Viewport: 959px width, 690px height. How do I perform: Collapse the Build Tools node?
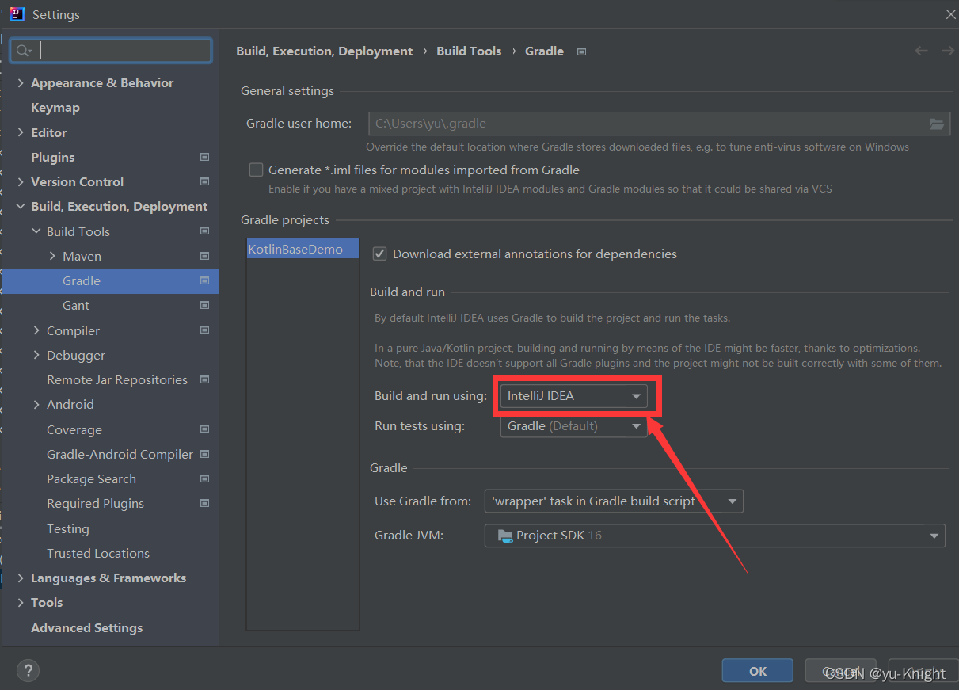click(x=36, y=231)
